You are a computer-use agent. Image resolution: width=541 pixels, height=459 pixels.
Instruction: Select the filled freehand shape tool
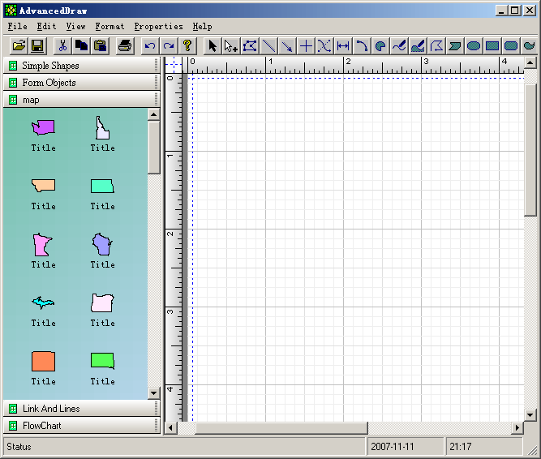(418, 46)
